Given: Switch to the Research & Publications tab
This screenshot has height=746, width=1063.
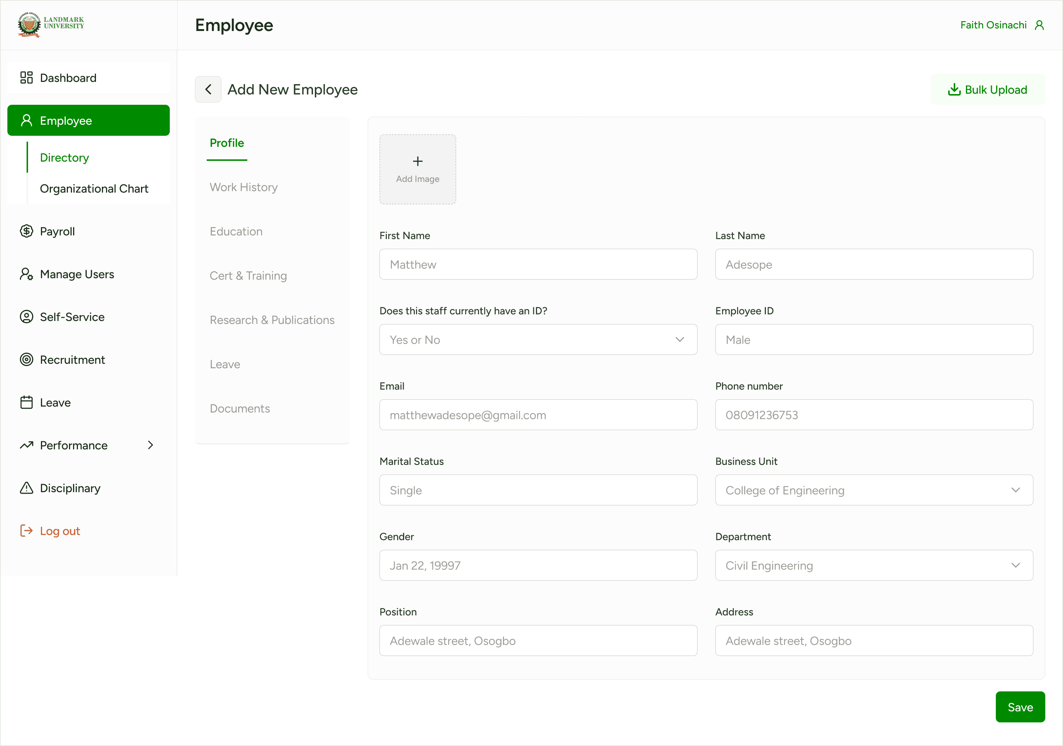Looking at the screenshot, I should point(272,320).
